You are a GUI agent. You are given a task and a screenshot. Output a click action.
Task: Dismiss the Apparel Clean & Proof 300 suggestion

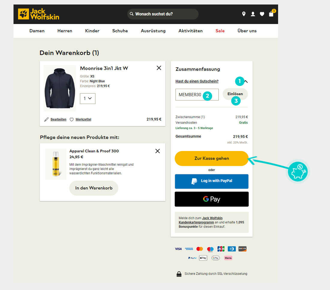157,151
